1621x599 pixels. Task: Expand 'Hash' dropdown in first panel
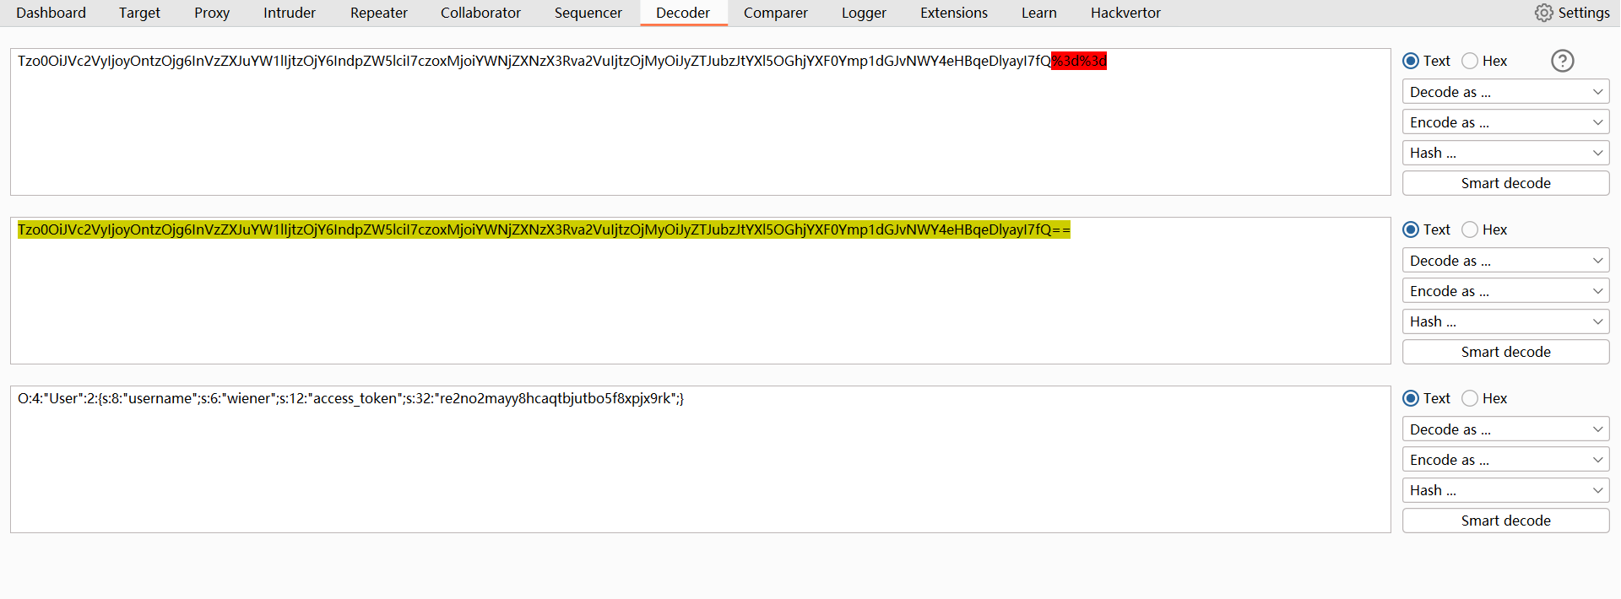click(1506, 153)
